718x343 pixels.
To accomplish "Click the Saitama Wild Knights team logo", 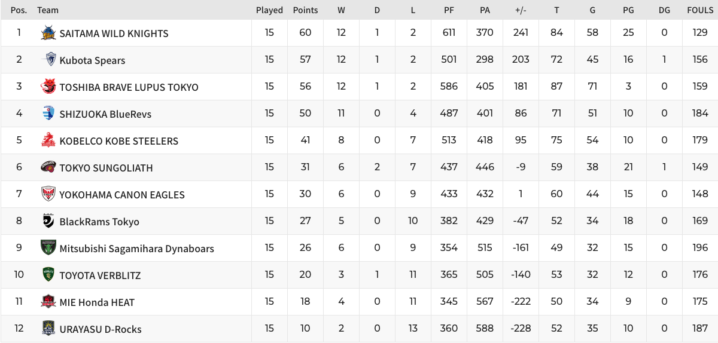I will (48, 33).
